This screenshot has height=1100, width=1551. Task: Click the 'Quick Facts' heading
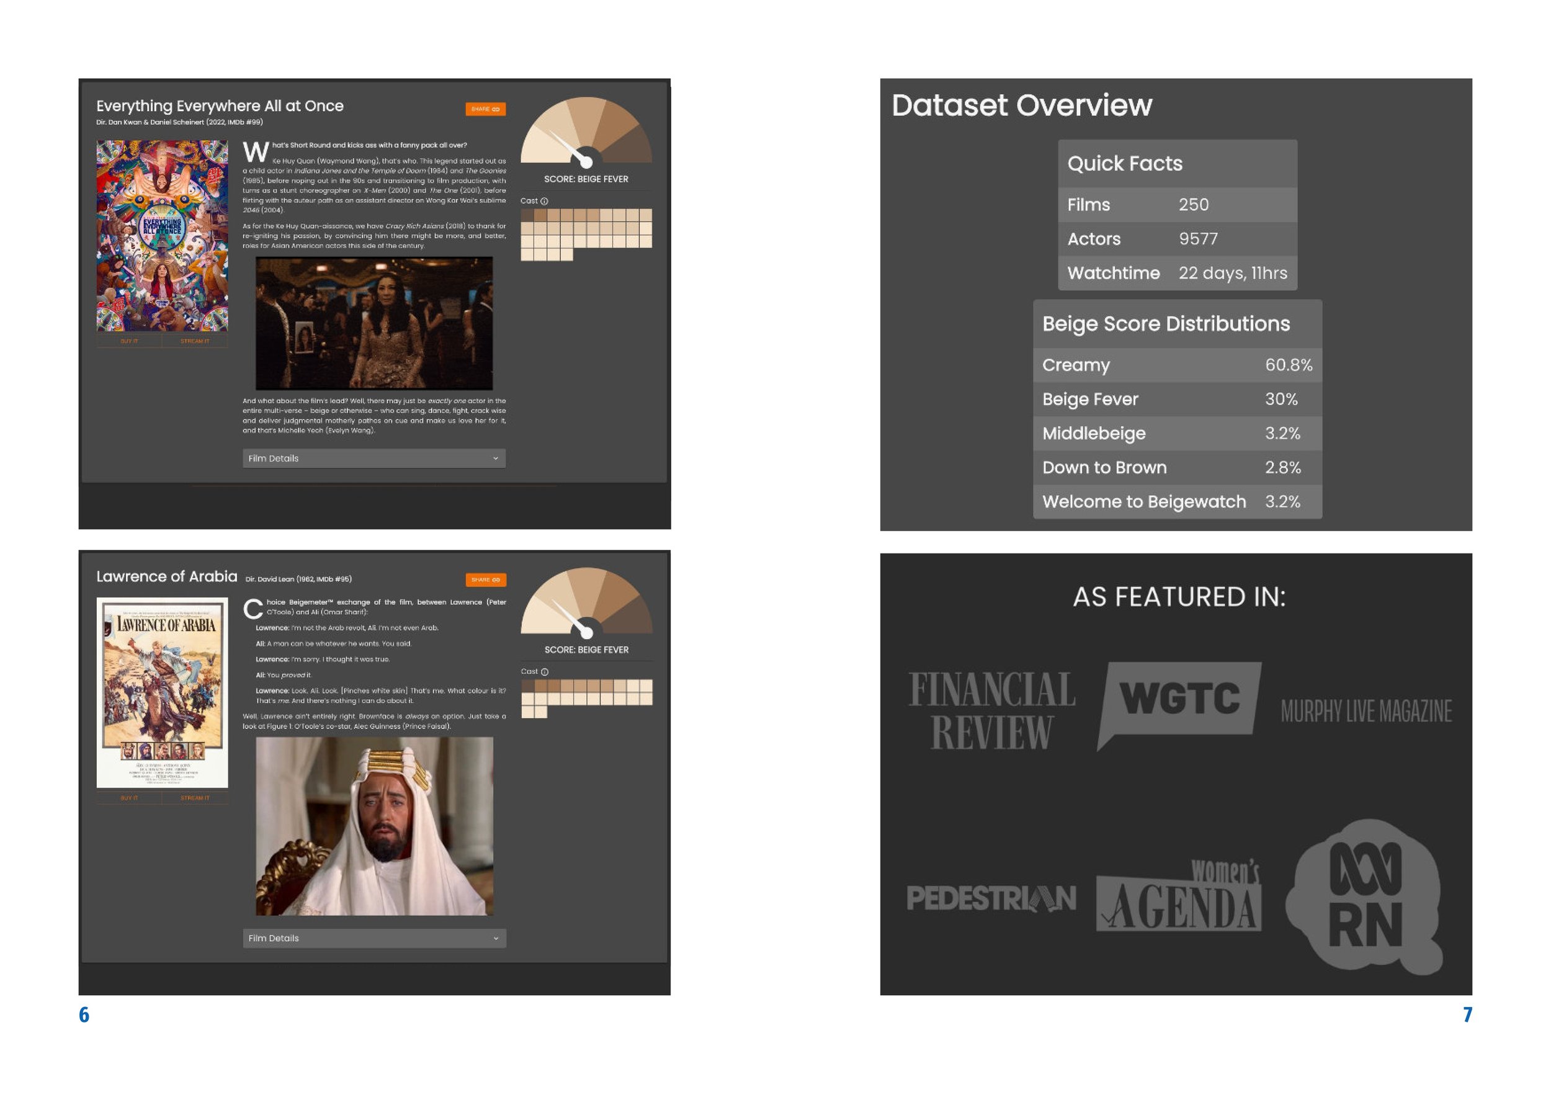[1124, 163]
